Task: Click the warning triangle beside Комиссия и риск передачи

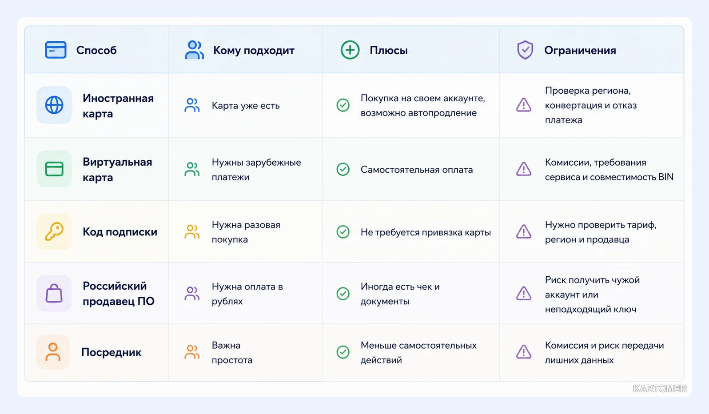Action: click(524, 352)
